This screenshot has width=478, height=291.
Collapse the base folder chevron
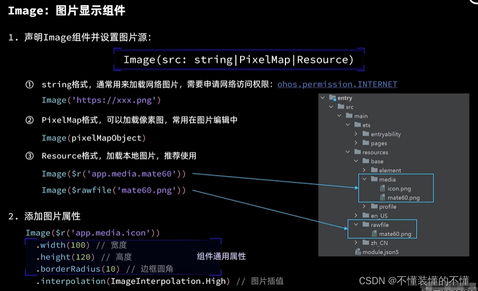click(356, 161)
